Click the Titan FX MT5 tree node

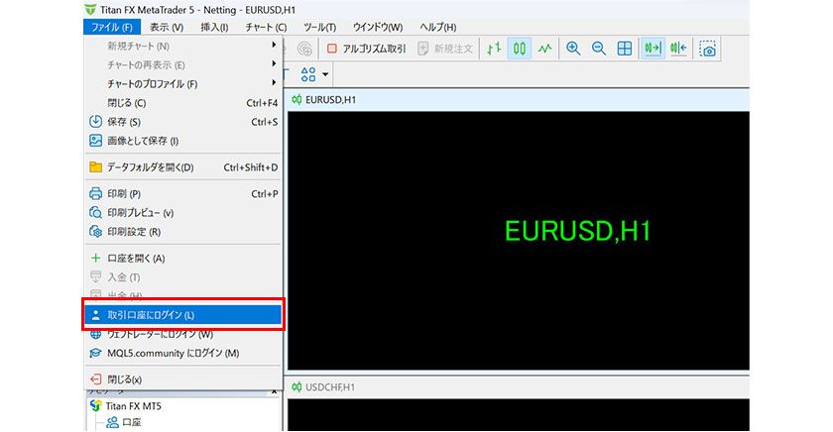click(133, 406)
